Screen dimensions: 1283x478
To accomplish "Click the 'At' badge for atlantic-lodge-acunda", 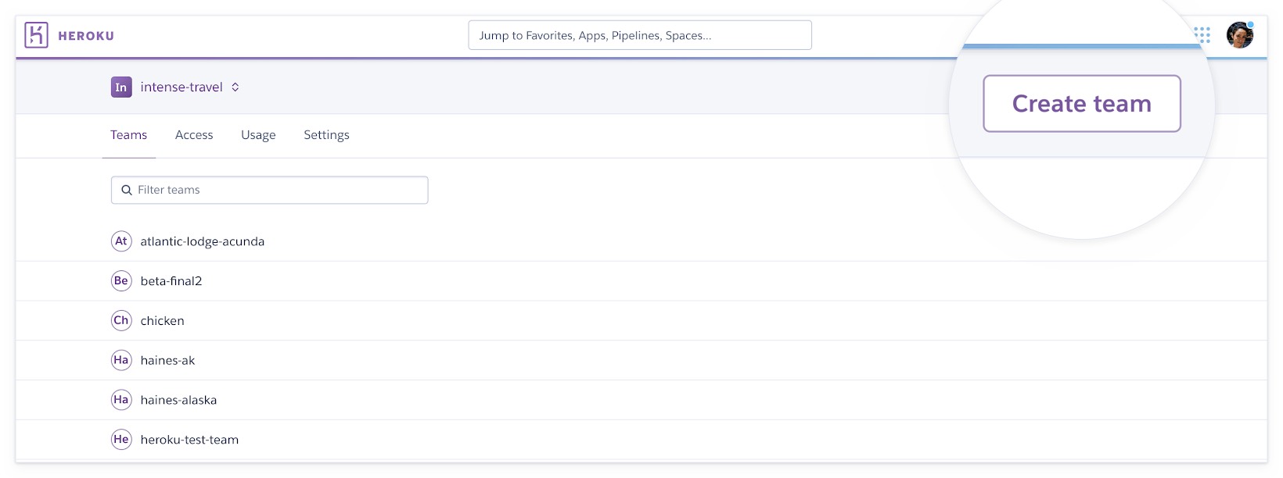I will tap(121, 241).
